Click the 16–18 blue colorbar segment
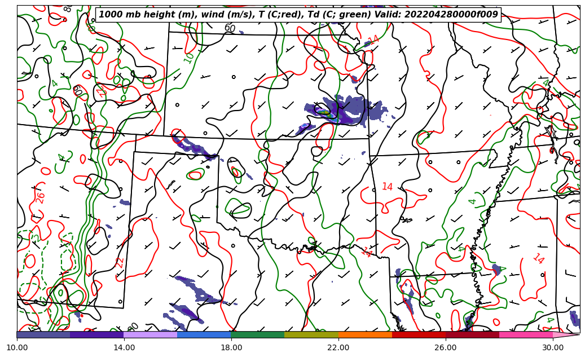 point(204,334)
